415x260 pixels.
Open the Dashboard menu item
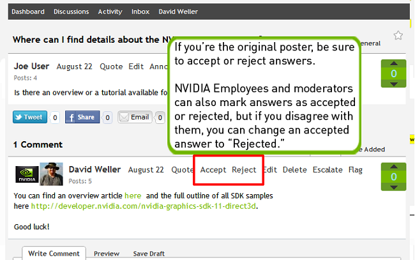[28, 11]
